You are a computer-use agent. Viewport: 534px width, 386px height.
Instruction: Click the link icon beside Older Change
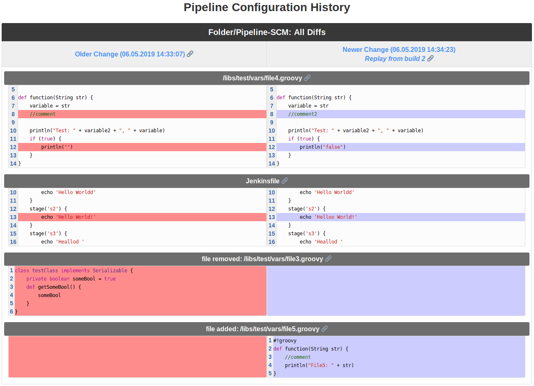[190, 54]
